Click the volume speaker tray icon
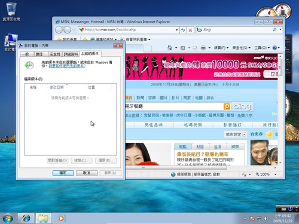Viewport: 299px width, 224px height. click(266, 219)
